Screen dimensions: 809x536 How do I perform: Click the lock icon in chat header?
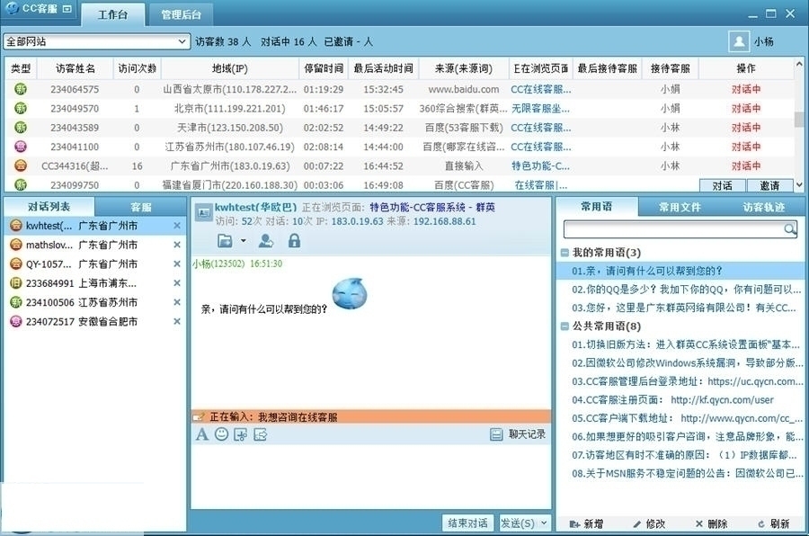pyautogui.click(x=294, y=241)
